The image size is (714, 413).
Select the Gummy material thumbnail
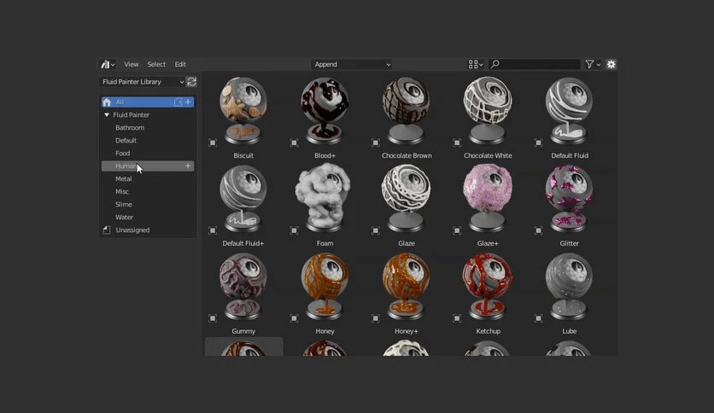coord(243,287)
